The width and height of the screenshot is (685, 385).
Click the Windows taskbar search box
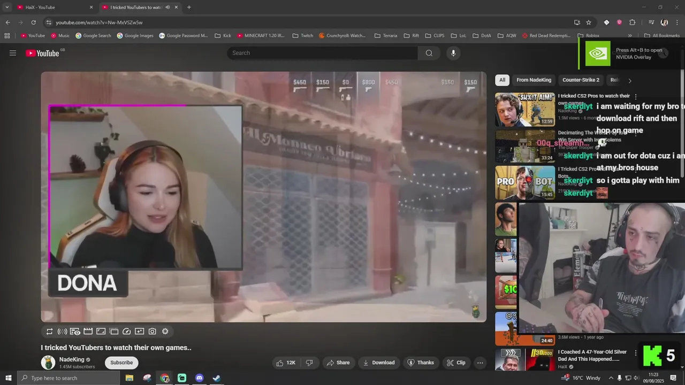[x=68, y=378]
